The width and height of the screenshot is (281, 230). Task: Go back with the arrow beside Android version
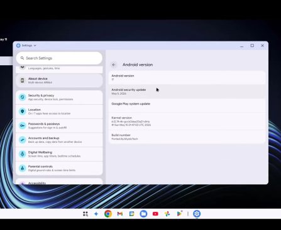[x=114, y=65]
